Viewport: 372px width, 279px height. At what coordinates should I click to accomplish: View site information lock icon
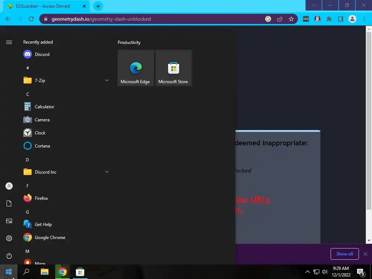[46, 19]
